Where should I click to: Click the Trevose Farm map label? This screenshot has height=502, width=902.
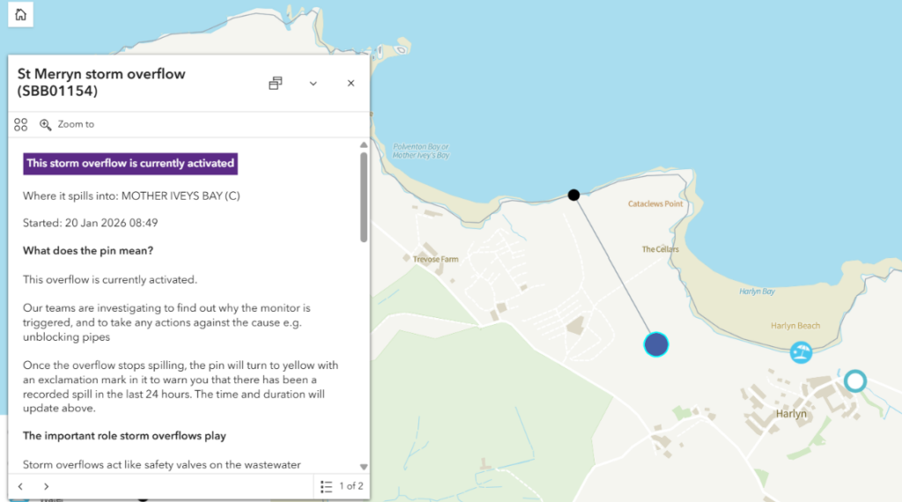point(436,260)
